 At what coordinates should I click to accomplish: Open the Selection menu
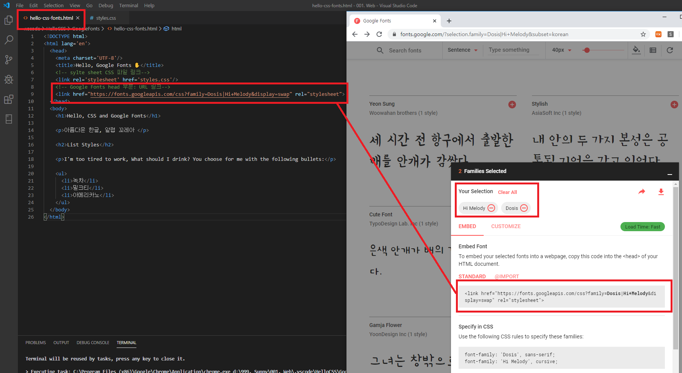(x=54, y=5)
